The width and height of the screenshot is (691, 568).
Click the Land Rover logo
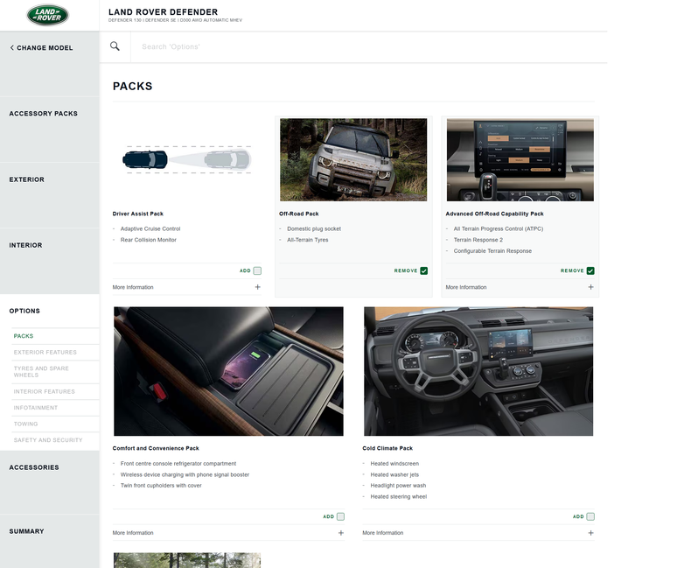pyautogui.click(x=47, y=15)
